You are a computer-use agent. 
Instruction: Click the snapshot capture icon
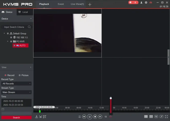[x=45, y=117]
